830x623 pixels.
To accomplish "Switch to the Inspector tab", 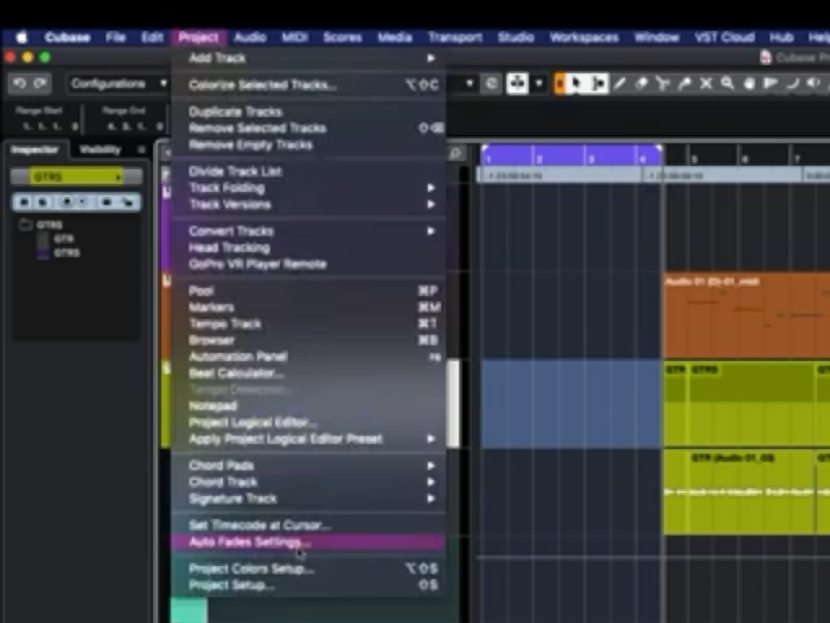I will [34, 150].
